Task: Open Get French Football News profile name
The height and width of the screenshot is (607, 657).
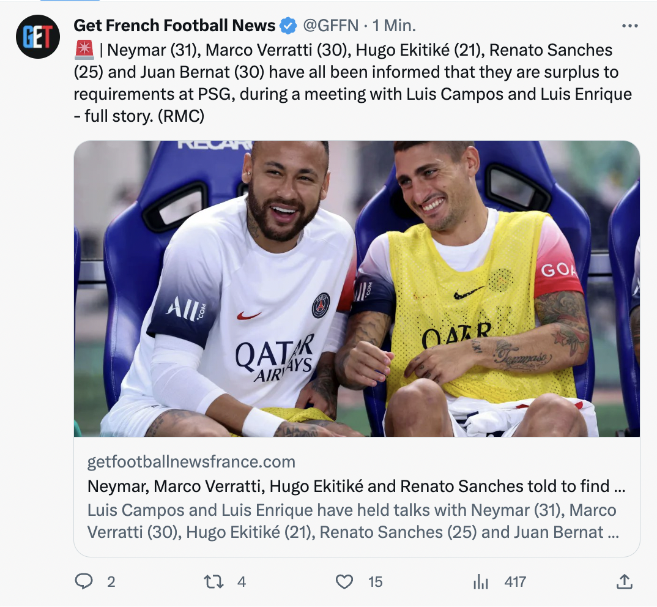Action: pyautogui.click(x=174, y=26)
